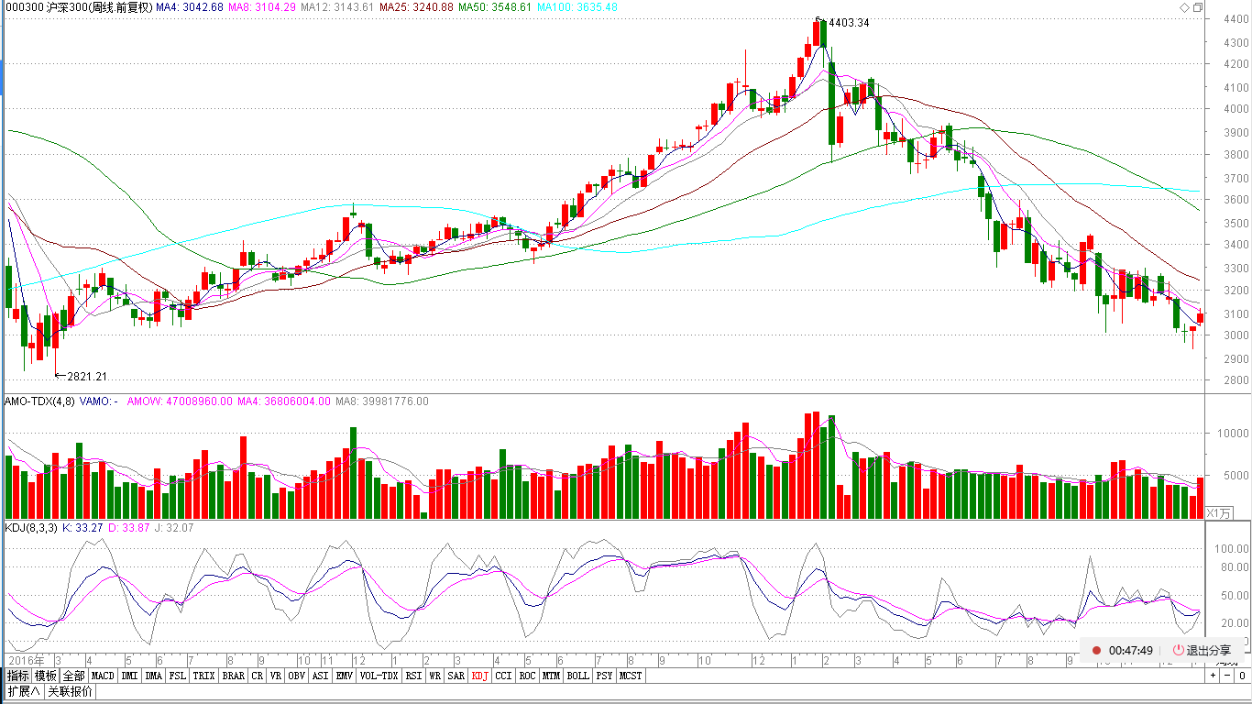Image resolution: width=1252 pixels, height=704 pixels.
Task: Switch to the BRAR indicator
Action: point(234,676)
